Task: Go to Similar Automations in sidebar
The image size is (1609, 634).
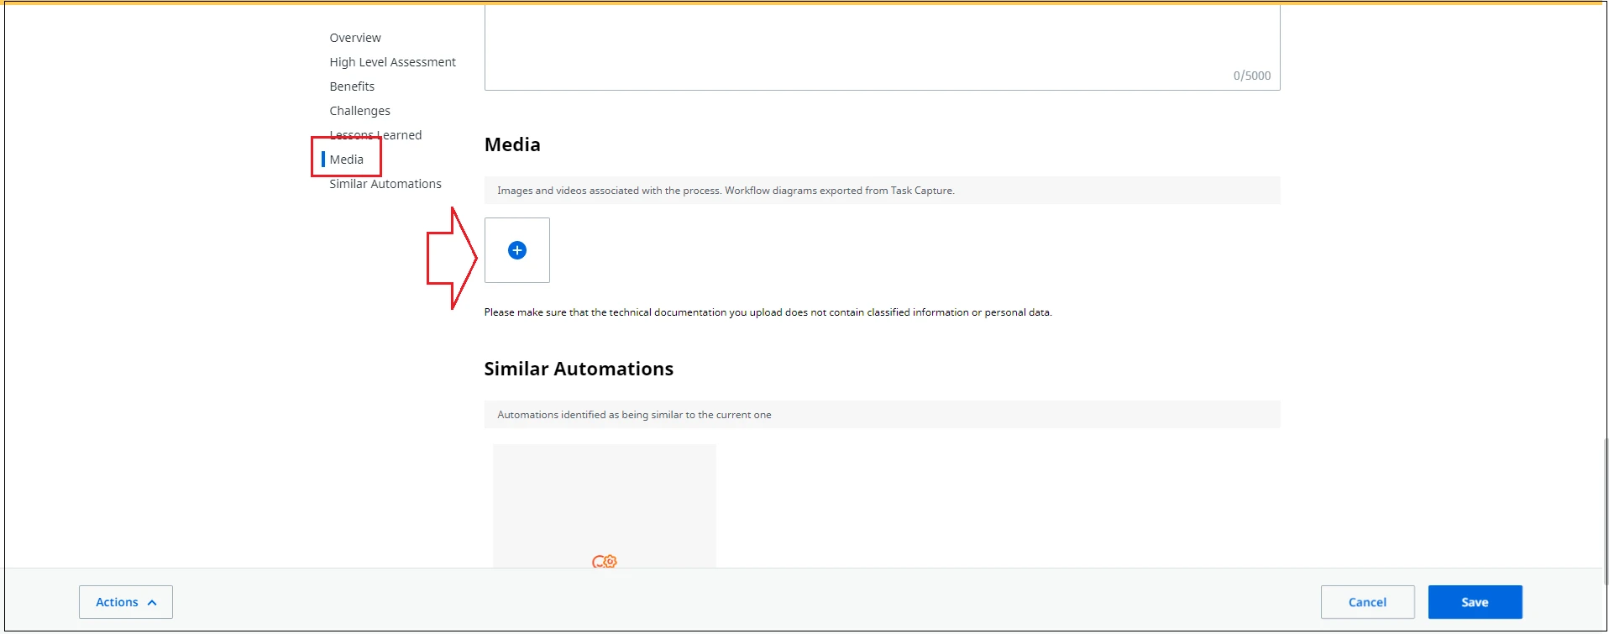Action: pyautogui.click(x=385, y=184)
